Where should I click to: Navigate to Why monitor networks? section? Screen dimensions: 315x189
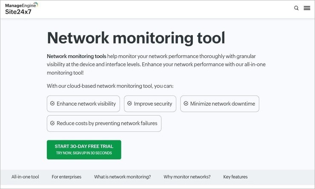pyautogui.click(x=187, y=177)
